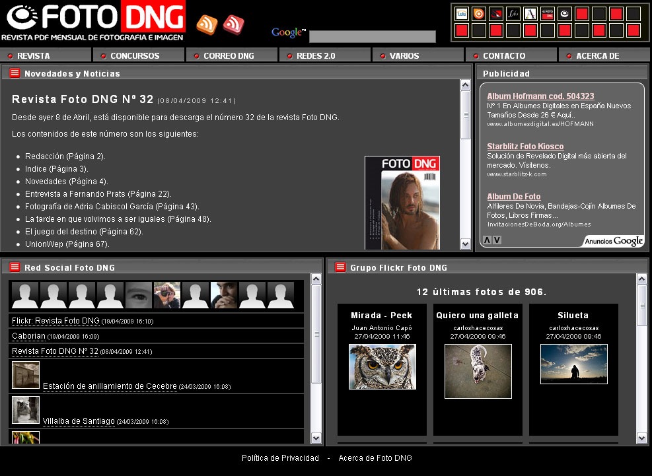
Task: Open the REVISTA menu
Action: coord(46,55)
